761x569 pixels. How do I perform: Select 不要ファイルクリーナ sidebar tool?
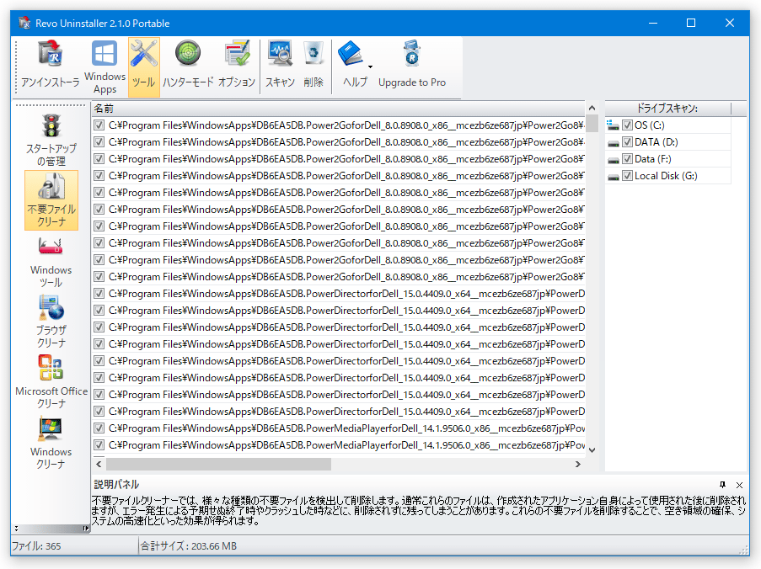click(x=51, y=200)
